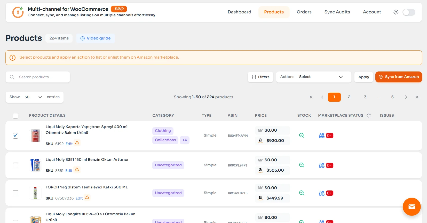The height and width of the screenshot is (223, 427).
Task: Edit SKU 8351 product
Action: [x=69, y=171]
